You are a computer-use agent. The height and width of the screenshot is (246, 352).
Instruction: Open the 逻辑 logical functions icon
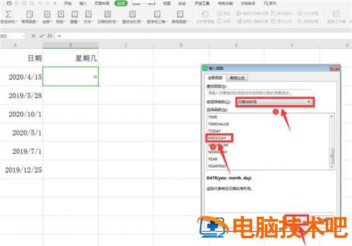coord(74,14)
